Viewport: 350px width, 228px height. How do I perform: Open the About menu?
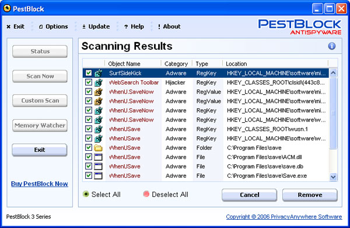(169, 27)
